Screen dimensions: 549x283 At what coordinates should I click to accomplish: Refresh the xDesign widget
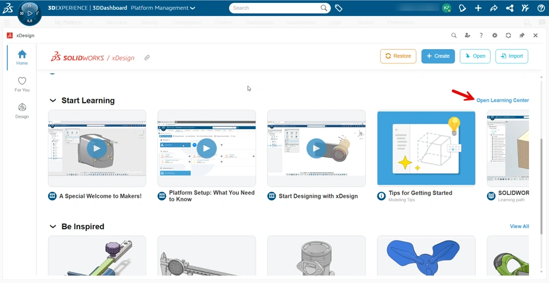point(508,35)
